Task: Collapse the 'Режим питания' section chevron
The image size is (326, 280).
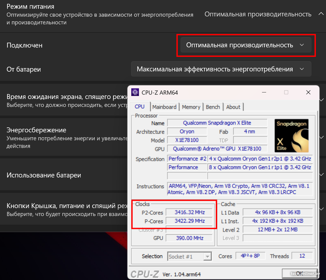Action: [x=321, y=14]
